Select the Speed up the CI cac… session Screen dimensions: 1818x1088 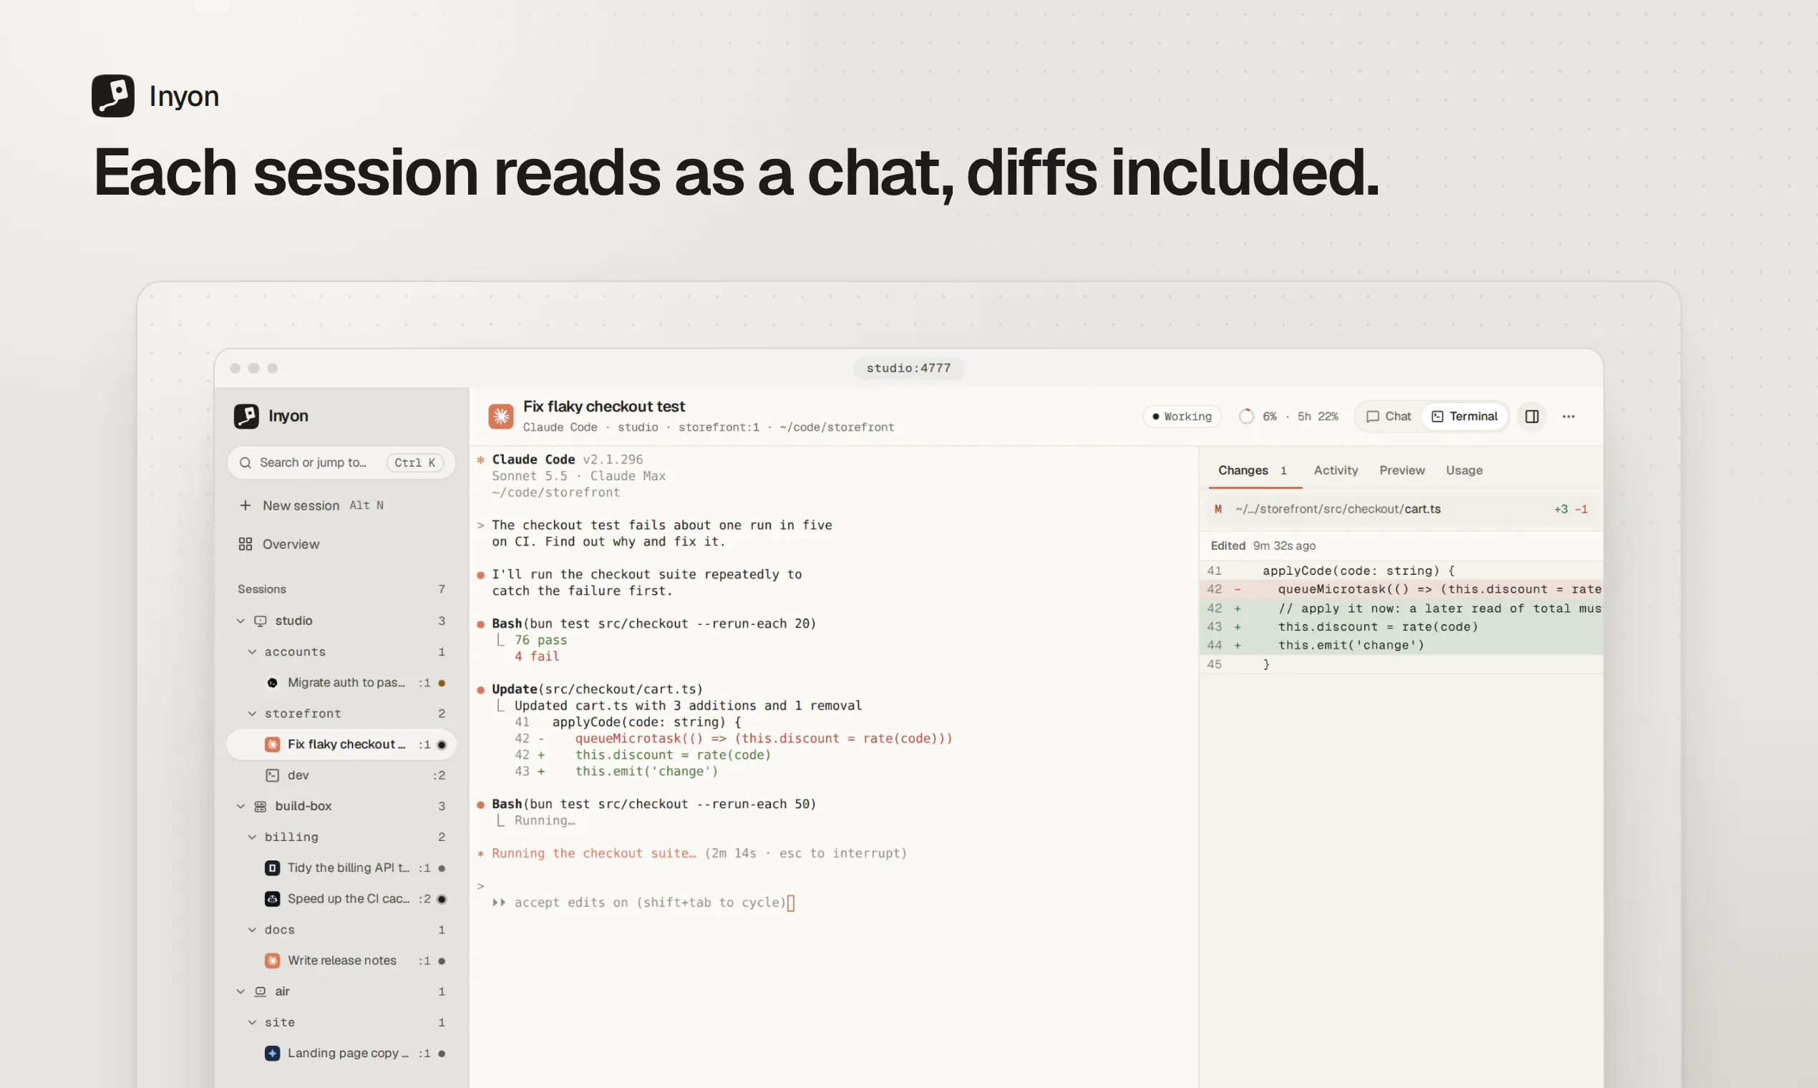[x=341, y=899]
